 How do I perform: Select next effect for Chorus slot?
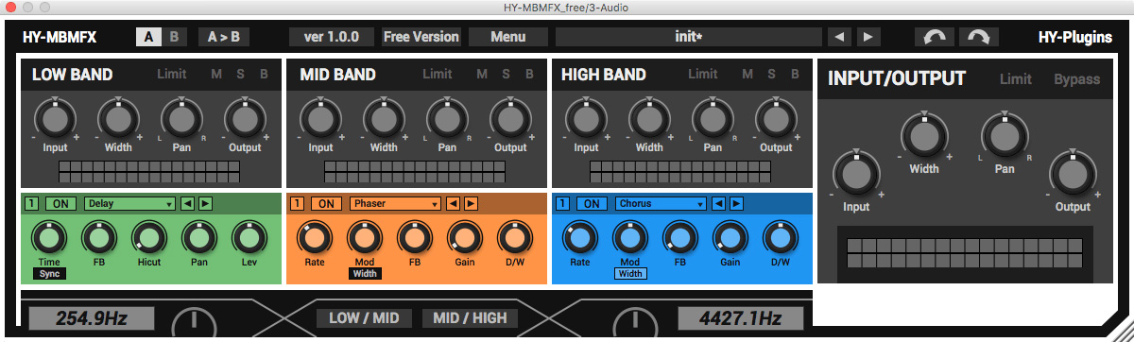pos(736,203)
